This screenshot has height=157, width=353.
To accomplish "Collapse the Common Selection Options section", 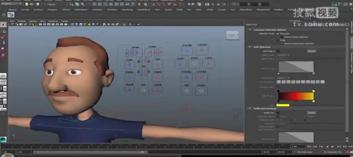I will tap(250, 30).
